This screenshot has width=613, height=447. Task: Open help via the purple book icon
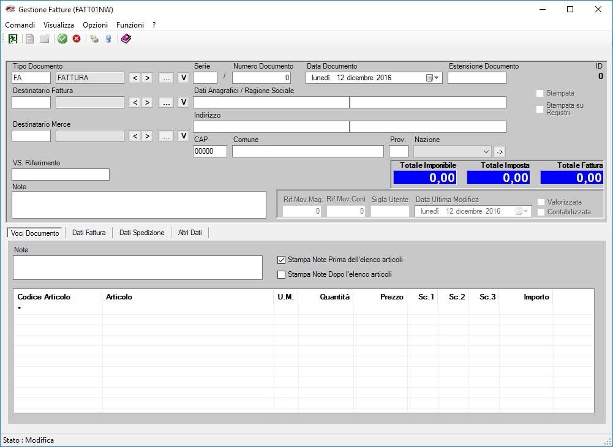pyautogui.click(x=126, y=39)
